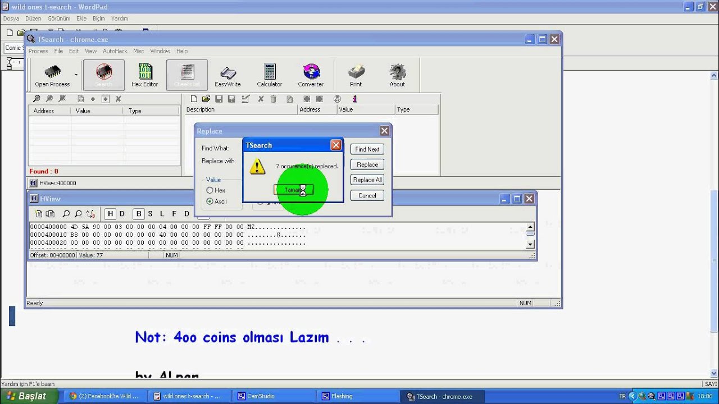Click Address column header in search results
Screen dimensions: 719x404
coord(50,111)
